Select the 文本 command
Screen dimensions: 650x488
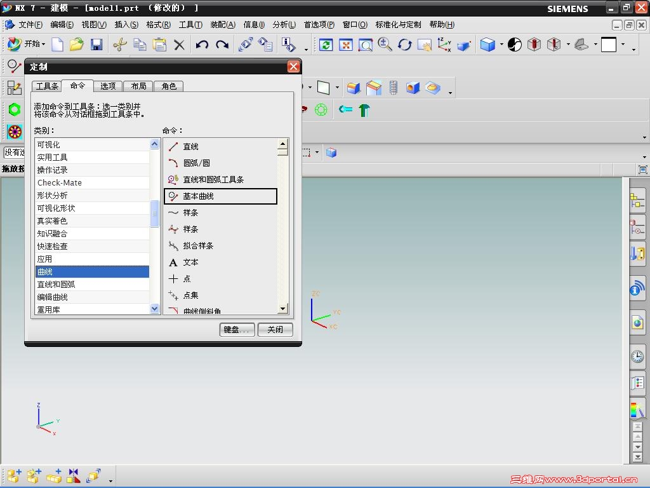pyautogui.click(x=220, y=262)
